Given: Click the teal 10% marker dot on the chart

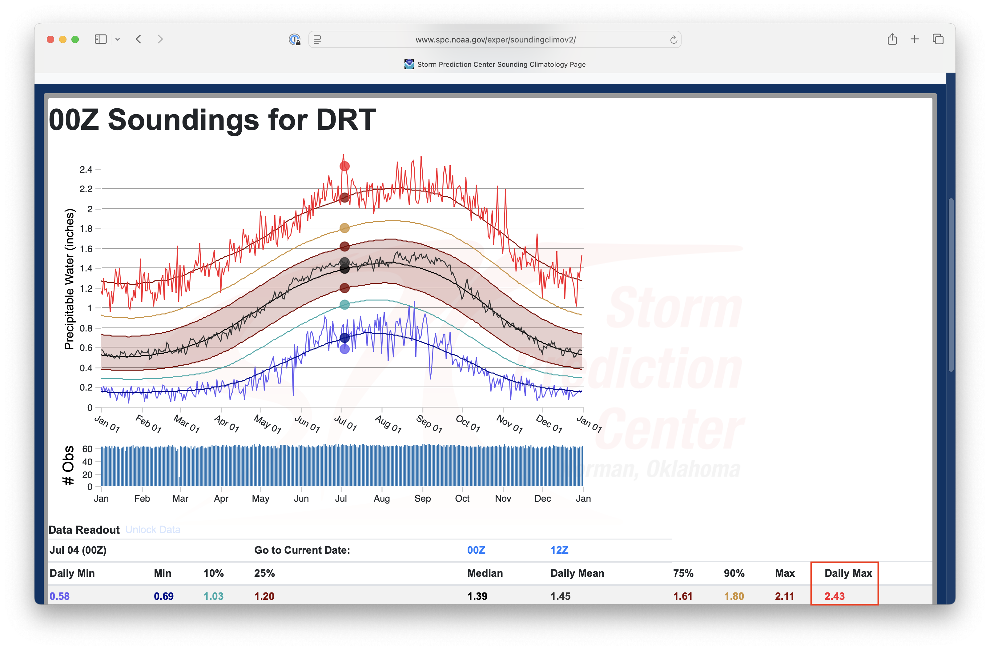Looking at the screenshot, I should [344, 305].
